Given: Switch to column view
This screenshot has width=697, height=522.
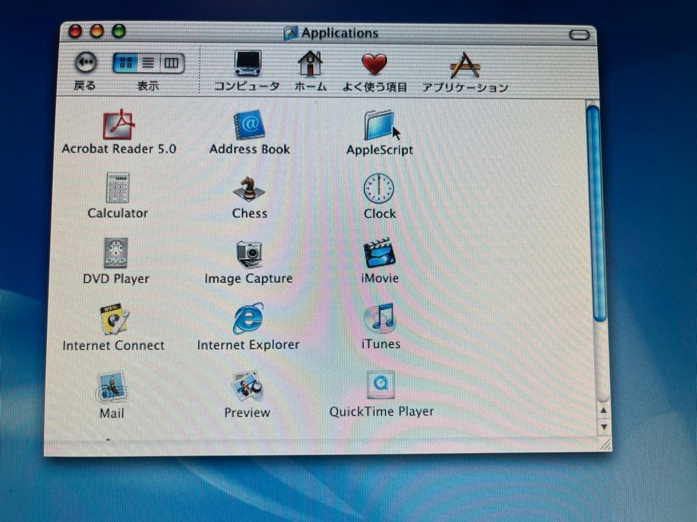Looking at the screenshot, I should click(170, 62).
